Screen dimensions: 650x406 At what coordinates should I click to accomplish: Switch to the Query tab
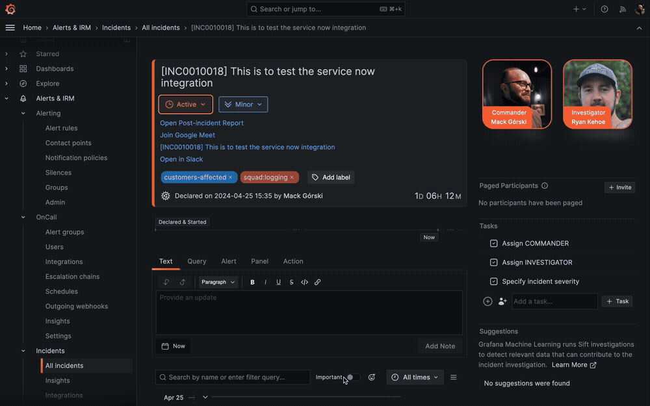(196, 261)
